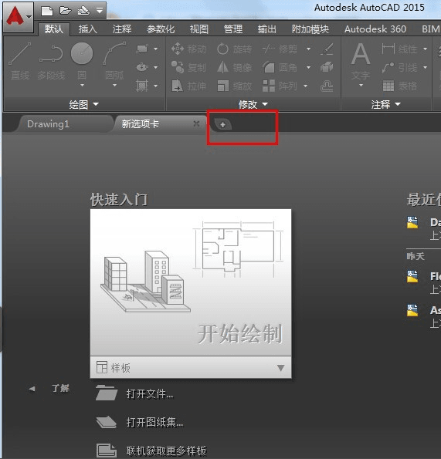The image size is (441, 459).
Task: Switch to the Default (默认) ribbon tab
Action: coord(54,29)
